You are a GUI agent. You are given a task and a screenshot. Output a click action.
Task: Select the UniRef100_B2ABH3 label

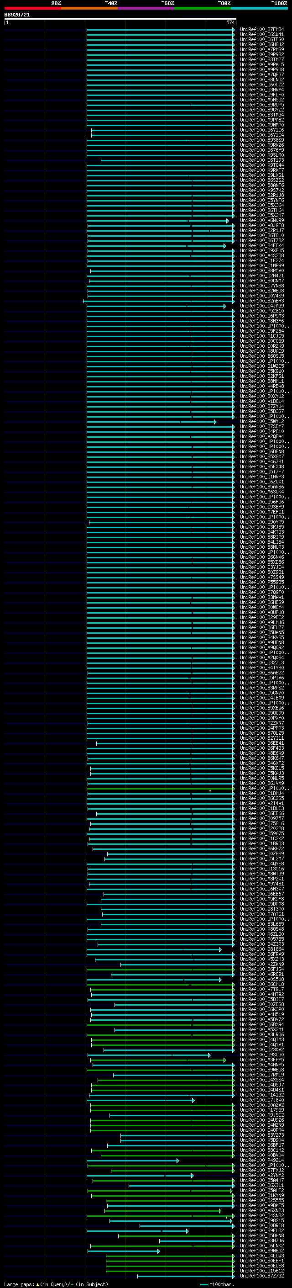(261, 301)
